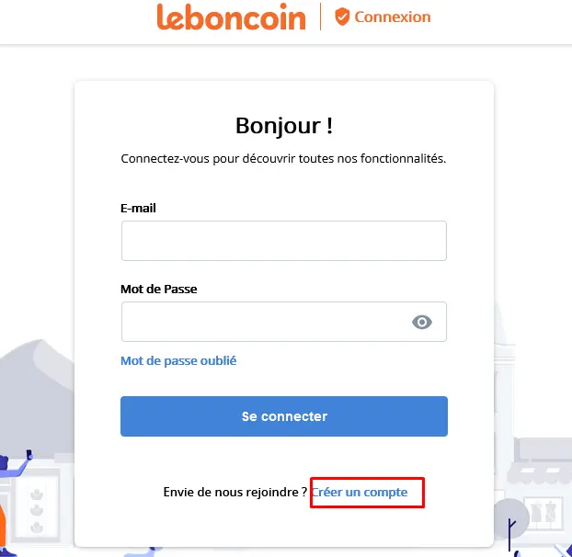The height and width of the screenshot is (557, 572).
Task: Open the Créer un compte link
Action: coord(360,492)
